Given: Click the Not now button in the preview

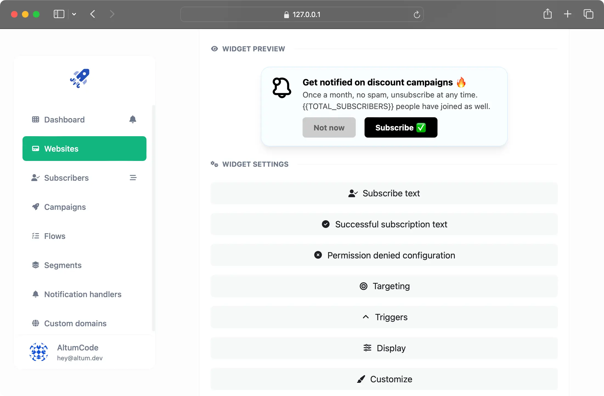Looking at the screenshot, I should pos(329,127).
